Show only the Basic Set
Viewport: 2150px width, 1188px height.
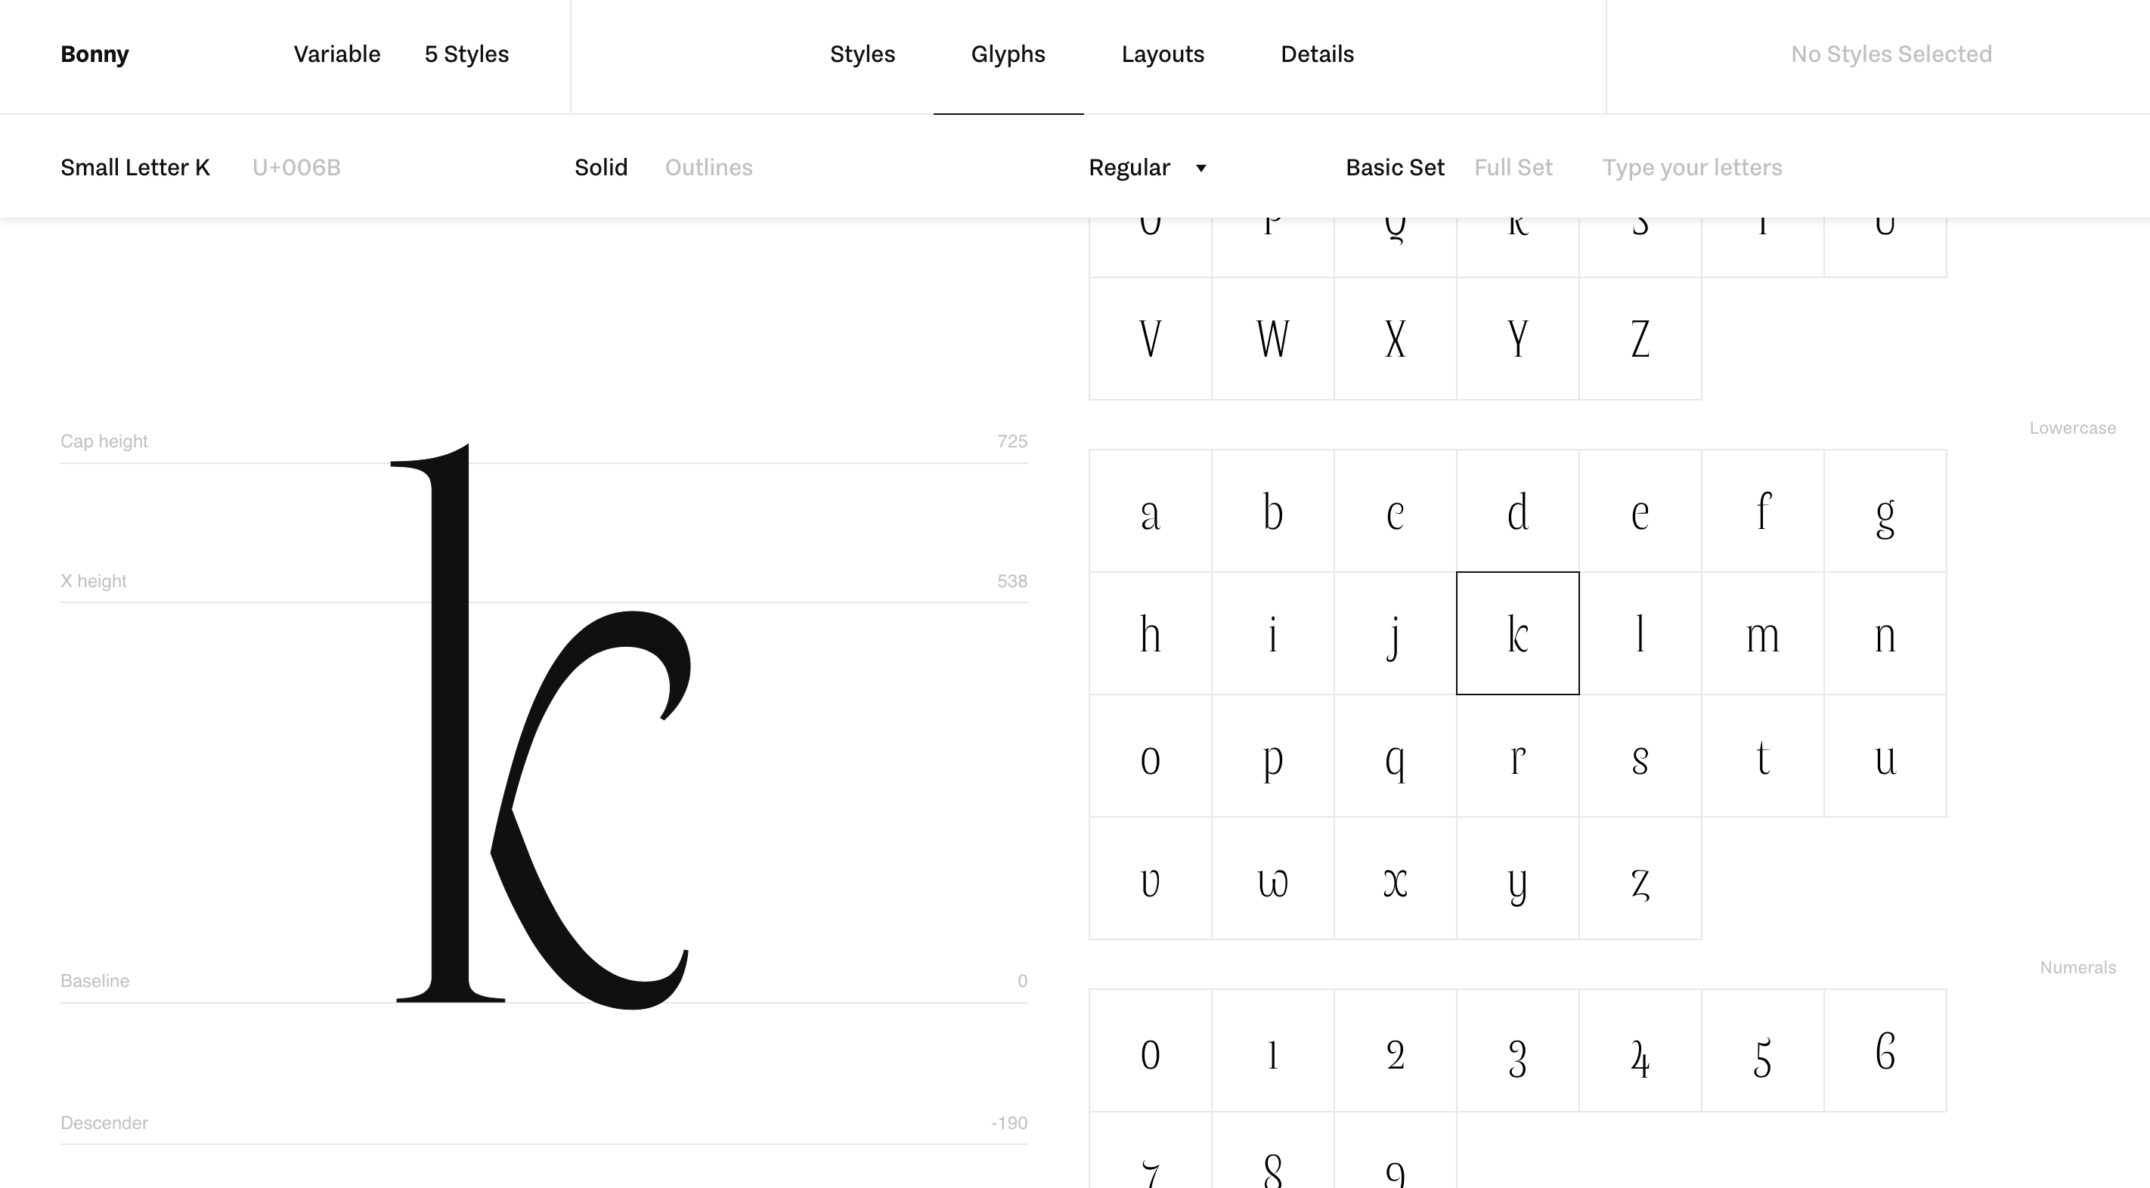click(1395, 168)
